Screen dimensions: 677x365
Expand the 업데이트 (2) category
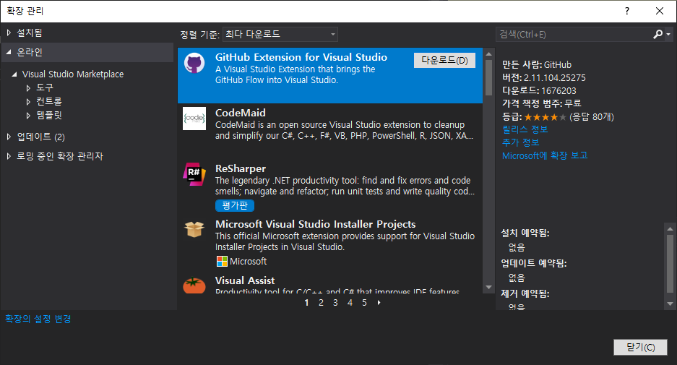pos(9,137)
